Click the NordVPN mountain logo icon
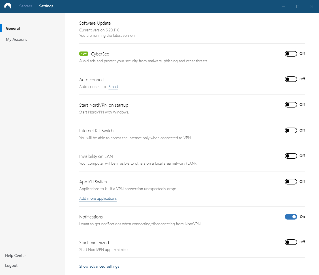 7,6
